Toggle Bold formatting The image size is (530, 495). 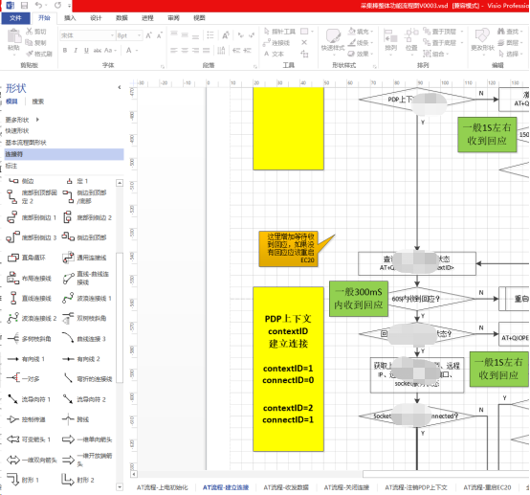pyautogui.click(x=64, y=50)
